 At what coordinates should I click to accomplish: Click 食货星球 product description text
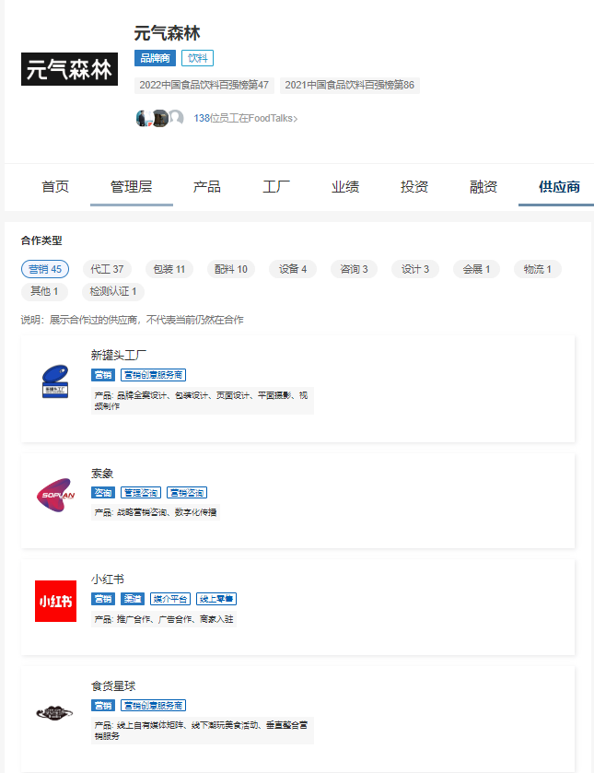tap(202, 731)
